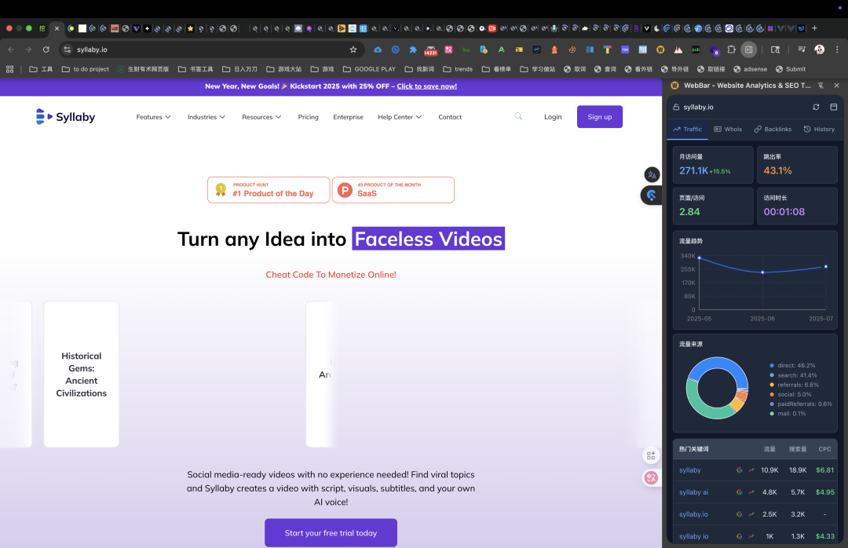Image resolution: width=848 pixels, height=548 pixels.
Task: Click Start your free trial today
Action: [x=331, y=533]
